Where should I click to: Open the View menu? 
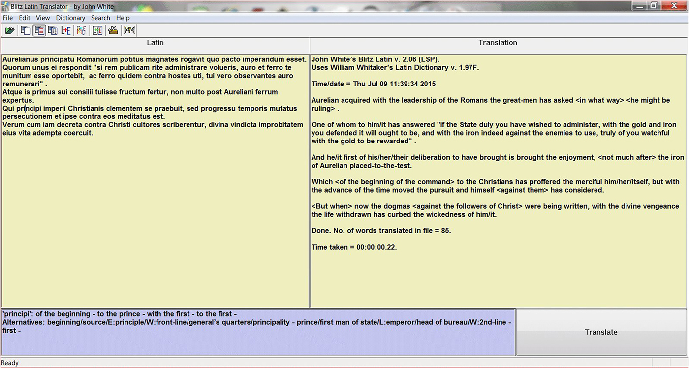[x=43, y=18]
